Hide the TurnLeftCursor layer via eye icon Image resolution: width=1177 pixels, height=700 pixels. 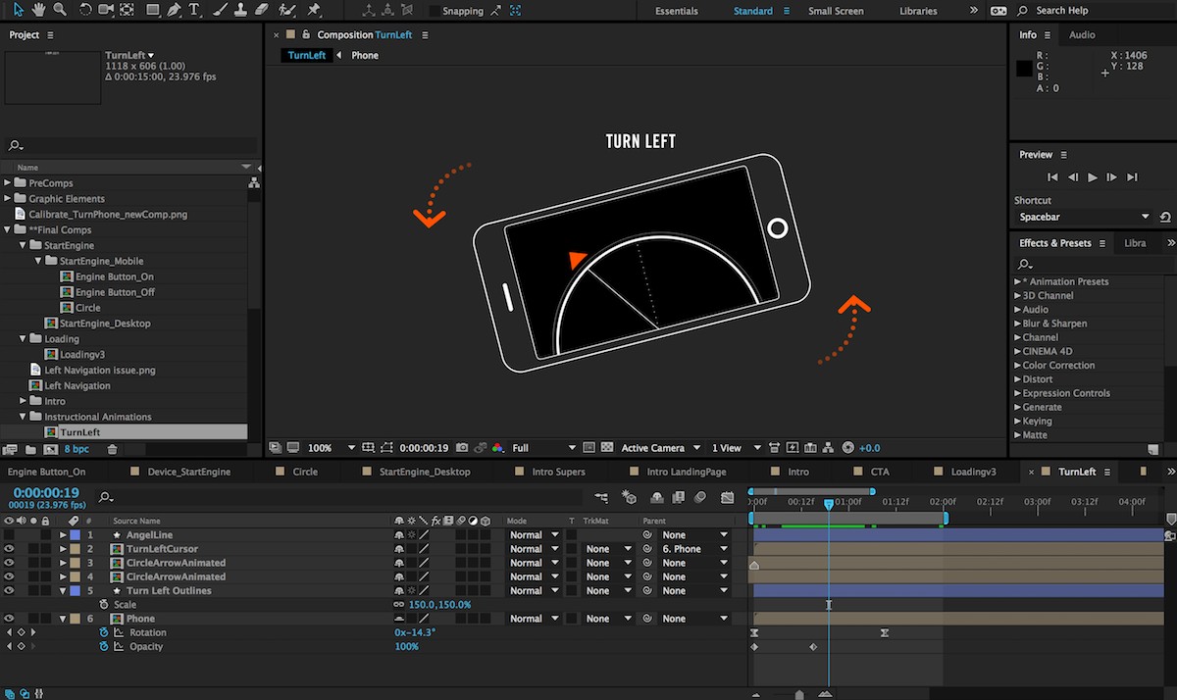tap(9, 549)
